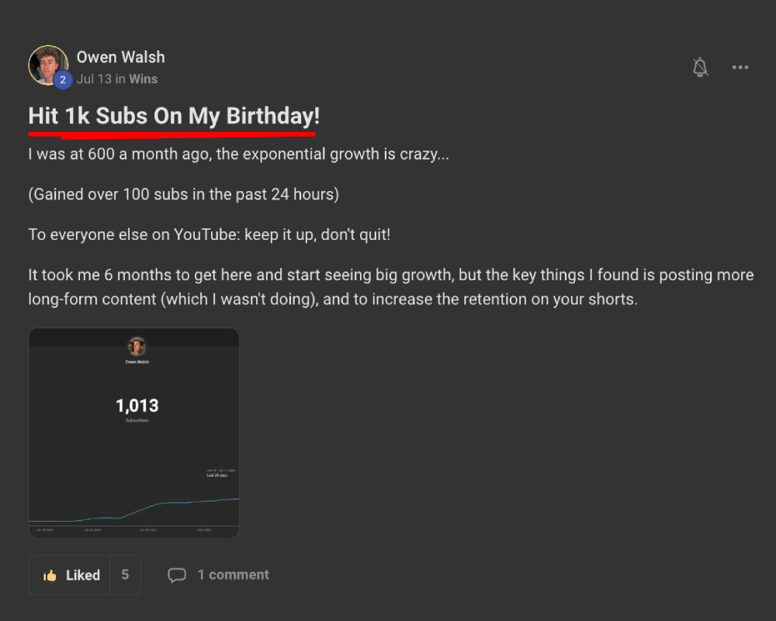Click the thumbs-up icon
Screen dimensions: 776x621
click(50, 575)
